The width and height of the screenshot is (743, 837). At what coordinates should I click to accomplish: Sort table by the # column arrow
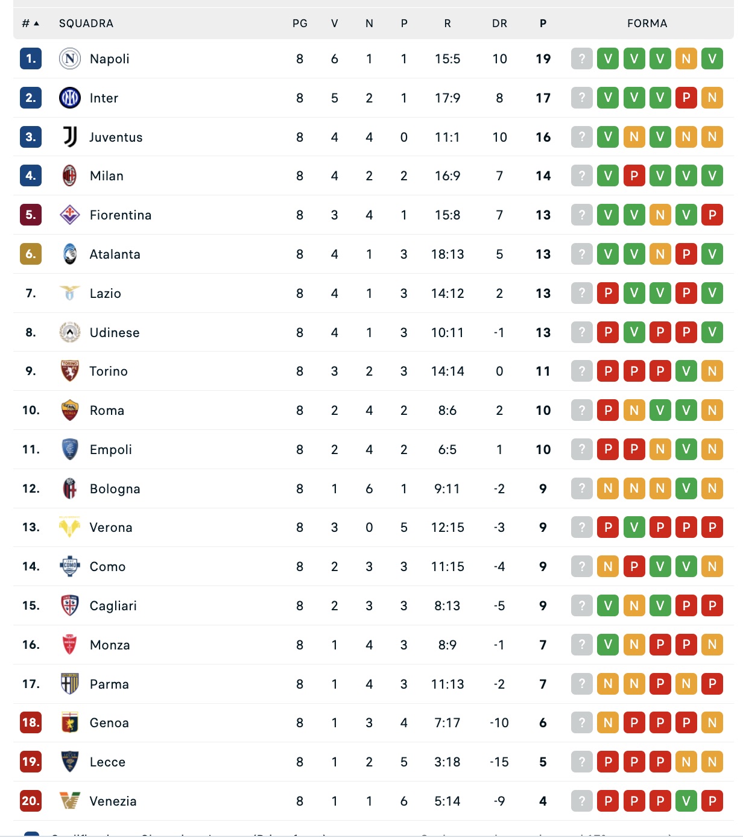36,24
